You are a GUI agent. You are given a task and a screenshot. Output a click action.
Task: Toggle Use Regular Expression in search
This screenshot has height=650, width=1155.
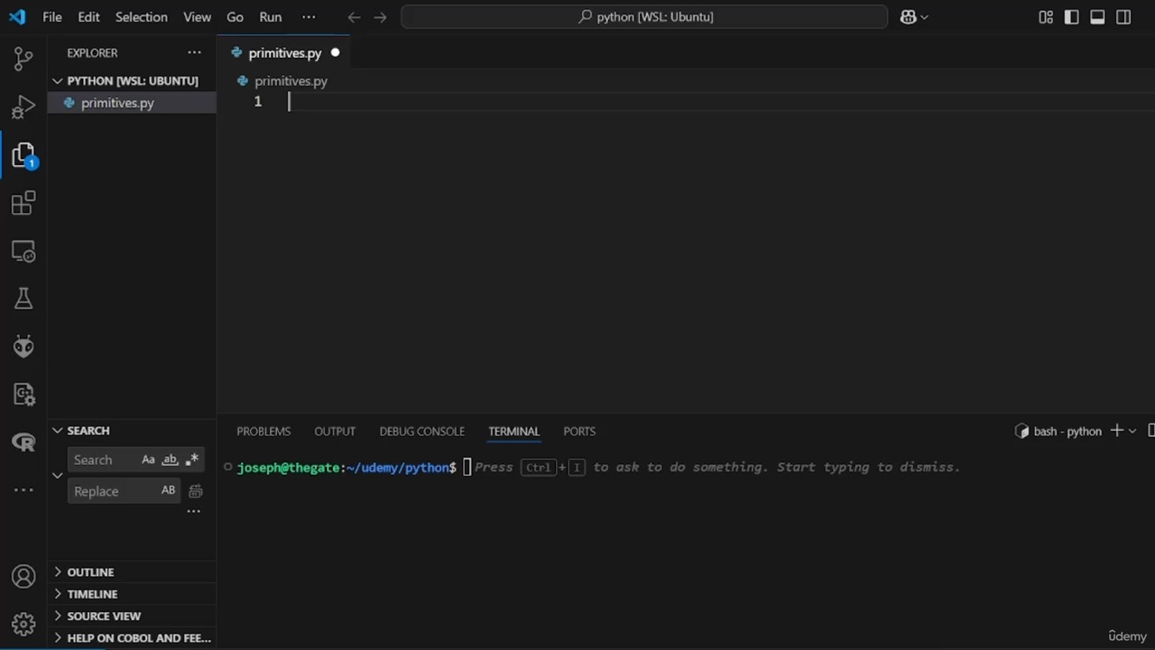tap(191, 460)
